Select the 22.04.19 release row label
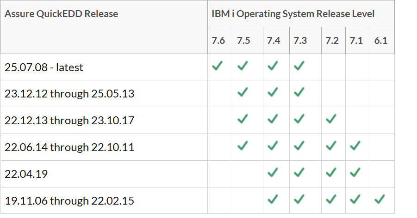Viewport: 417px width, 218px height. [26, 174]
